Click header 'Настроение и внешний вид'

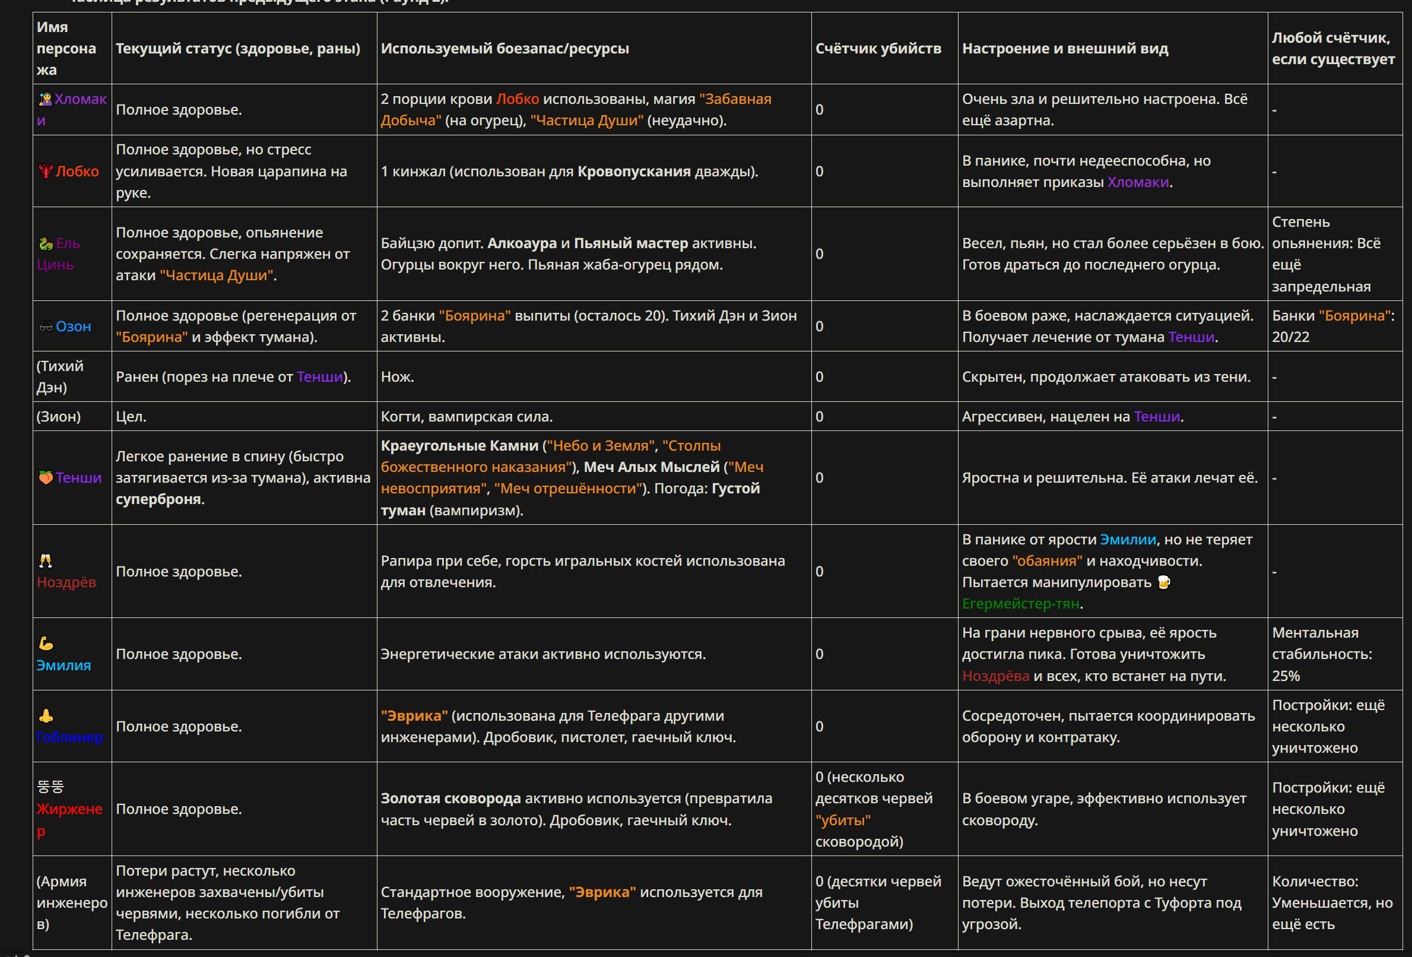(x=1065, y=49)
